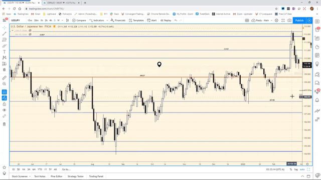Toggle lock all drawing tools
The height and width of the screenshot is (180, 321).
pyautogui.click(x=5, y=104)
